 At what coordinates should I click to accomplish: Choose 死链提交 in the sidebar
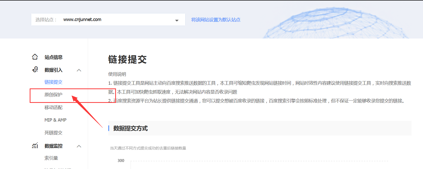tap(53, 133)
